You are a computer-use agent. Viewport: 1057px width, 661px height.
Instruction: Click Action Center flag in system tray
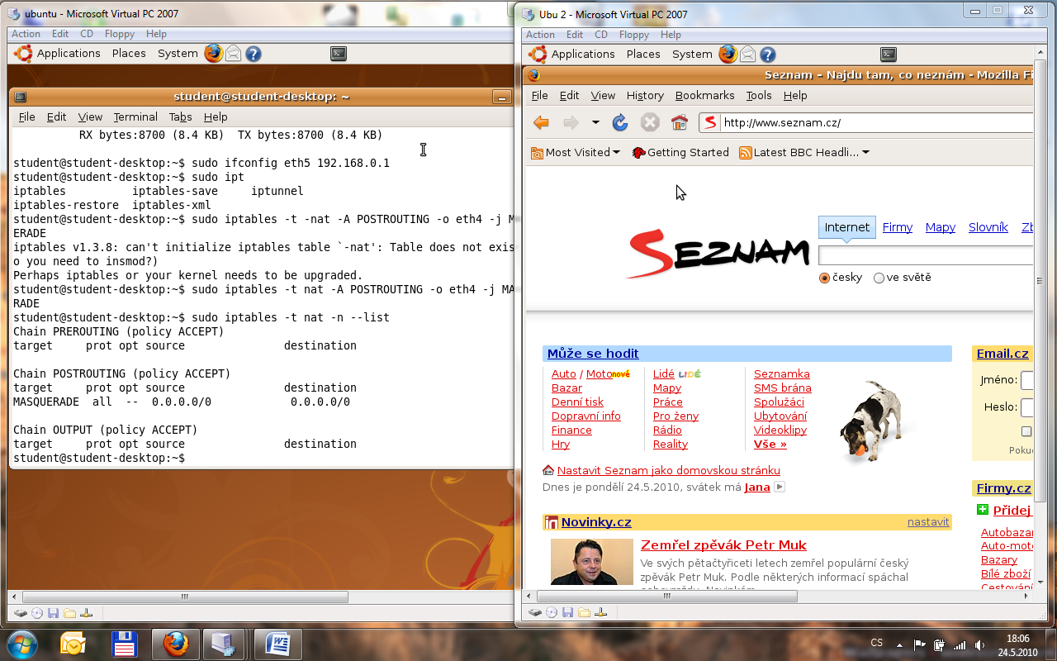tap(919, 644)
